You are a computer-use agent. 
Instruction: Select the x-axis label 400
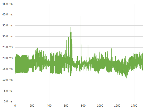pyautogui.click(x=49, y=106)
